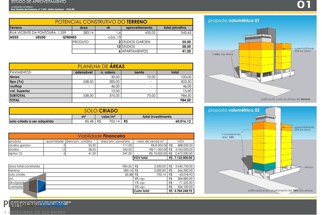Image resolution: width=322 pixels, height=215 pixels.
Task: Select the Planilha de Áreas table heading
Action: [101, 66]
